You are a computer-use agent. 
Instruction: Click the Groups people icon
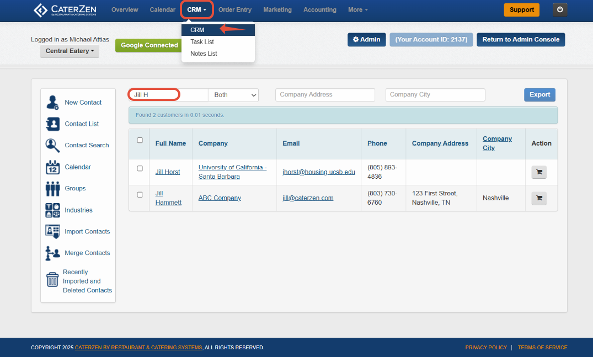[52, 188]
